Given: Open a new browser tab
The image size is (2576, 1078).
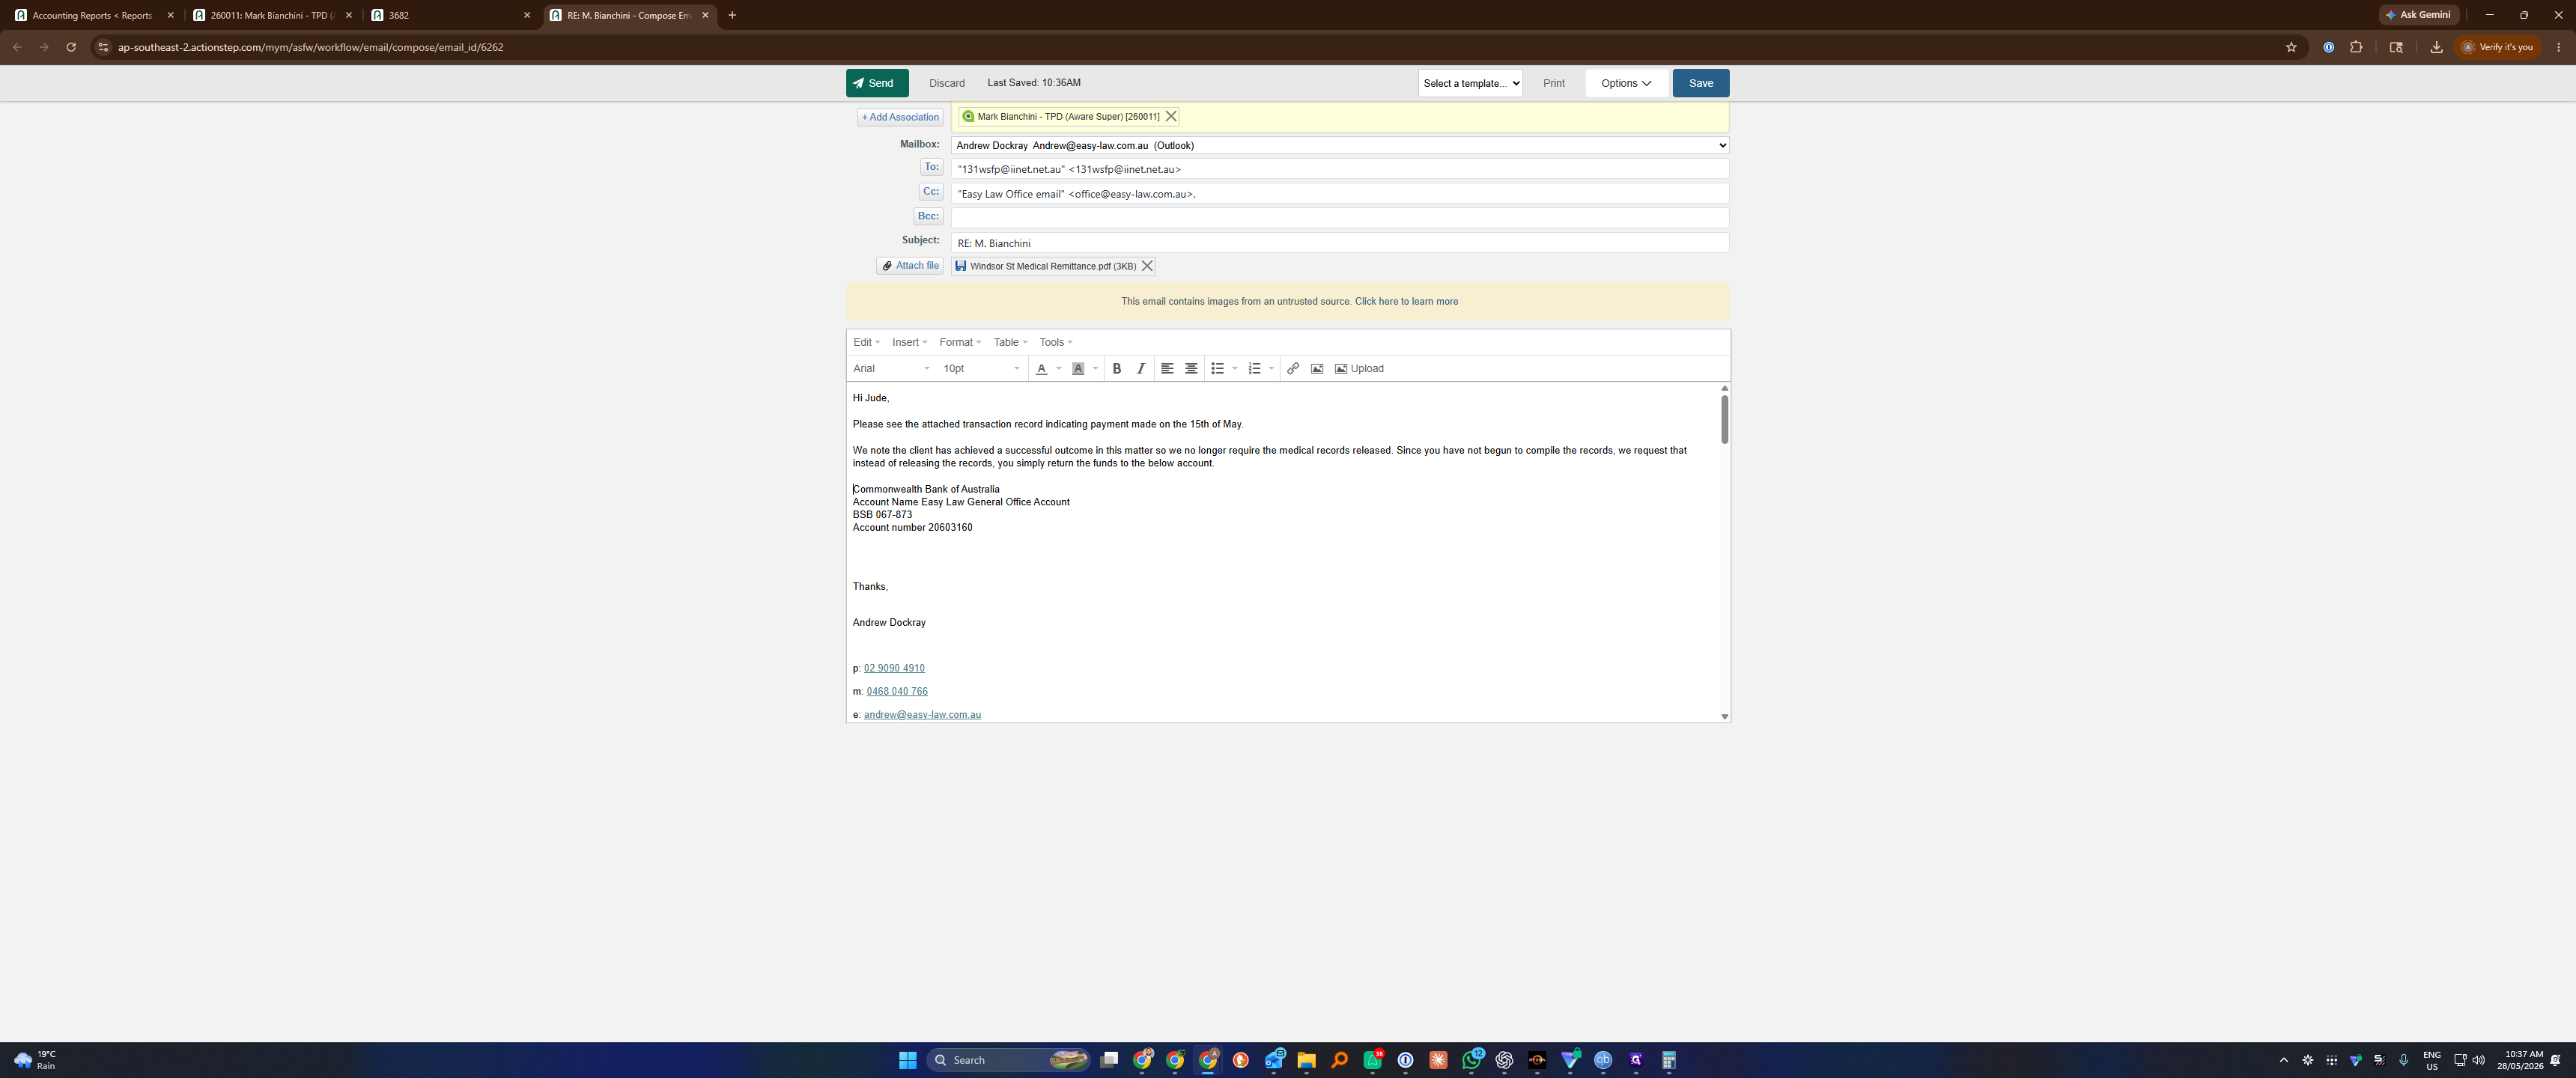Looking at the screenshot, I should tap(732, 15).
